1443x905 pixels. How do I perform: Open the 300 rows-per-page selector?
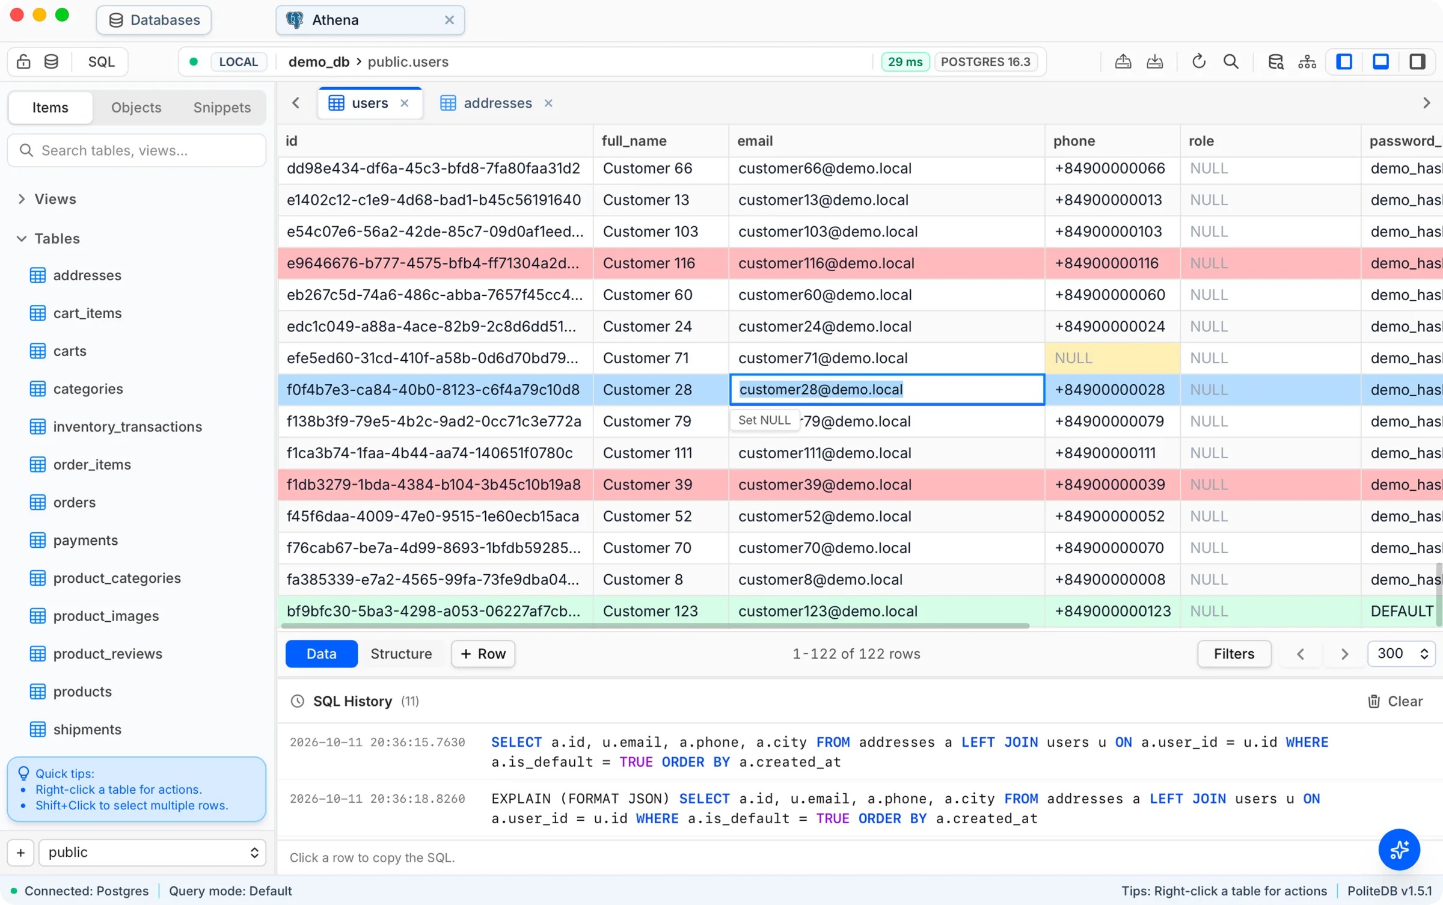point(1401,654)
